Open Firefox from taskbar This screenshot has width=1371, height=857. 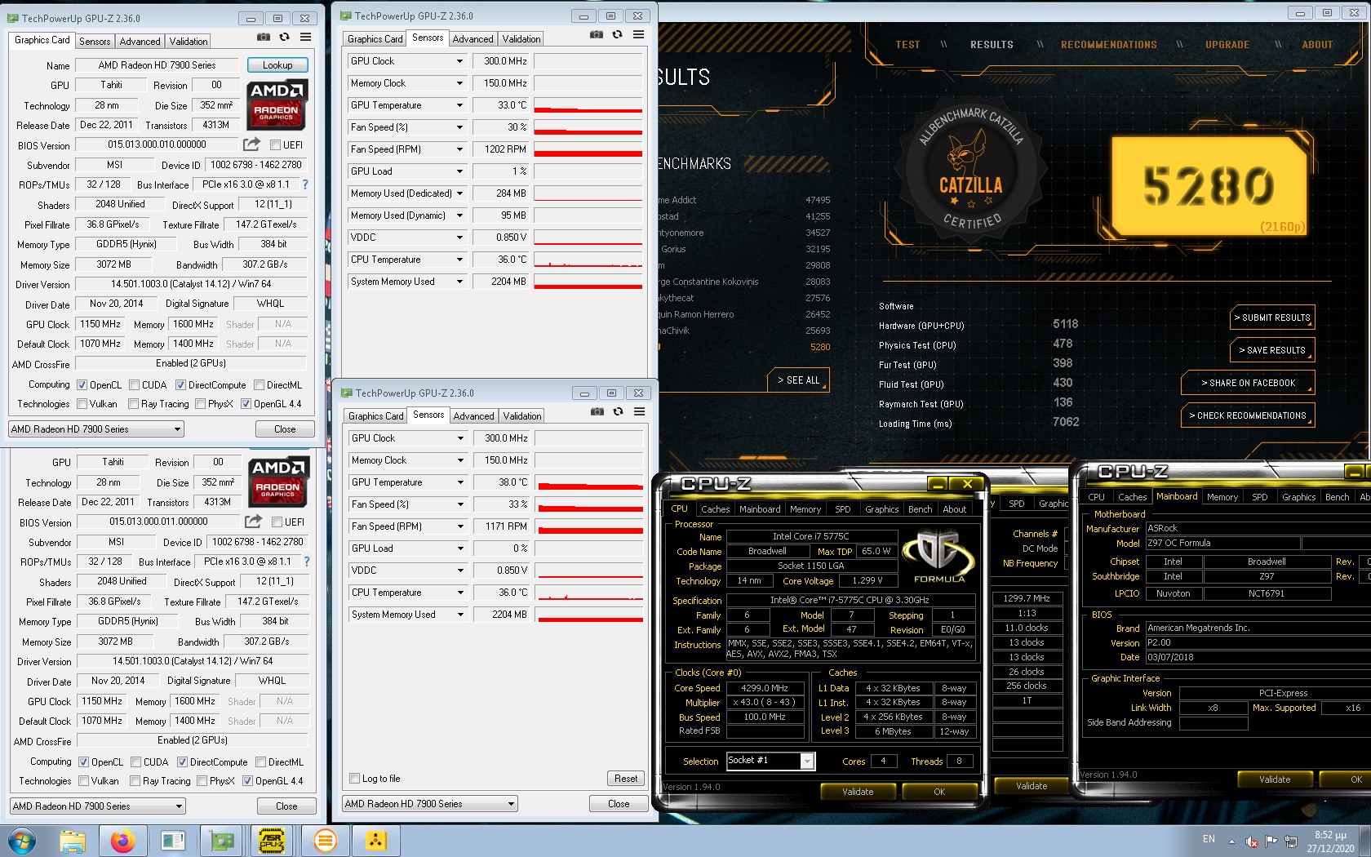122,841
